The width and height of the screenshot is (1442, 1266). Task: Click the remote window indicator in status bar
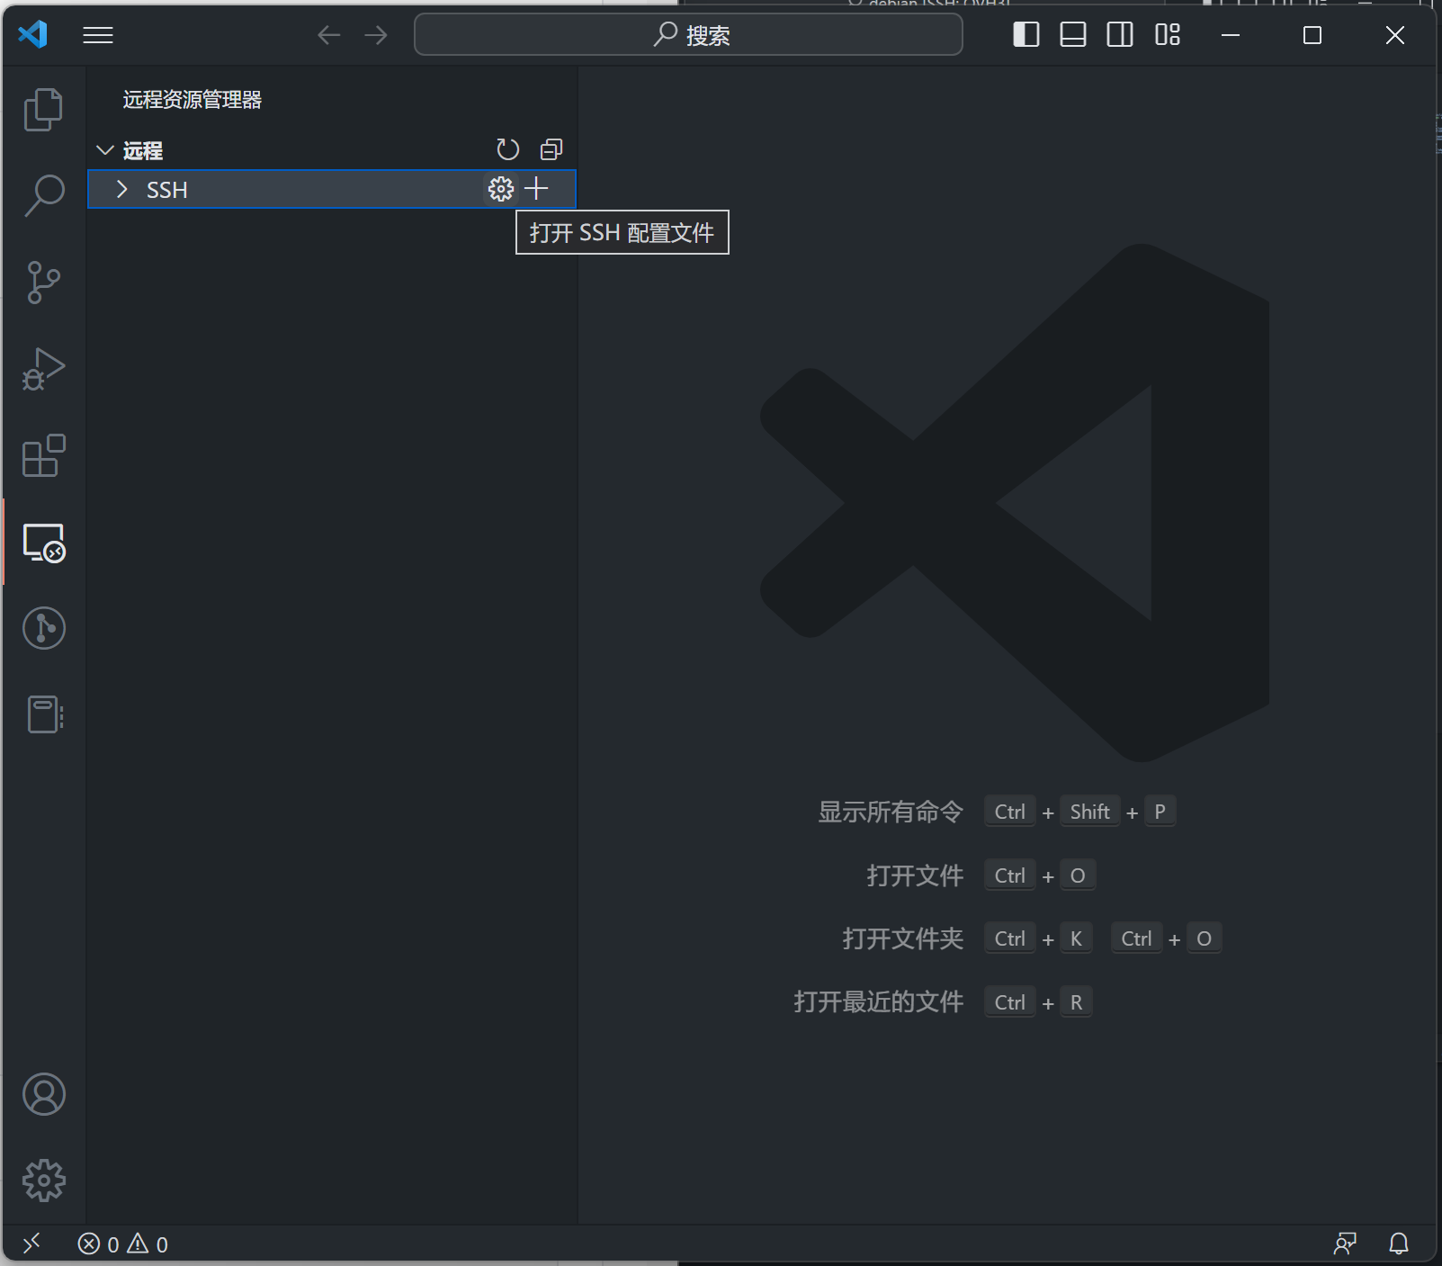[32, 1244]
